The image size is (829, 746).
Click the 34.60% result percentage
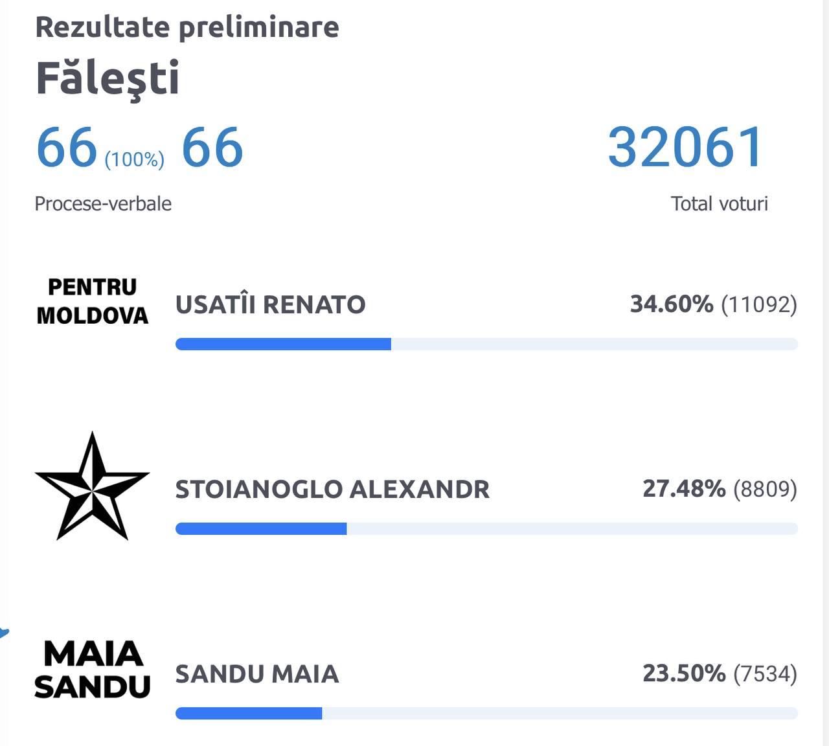pos(672,304)
